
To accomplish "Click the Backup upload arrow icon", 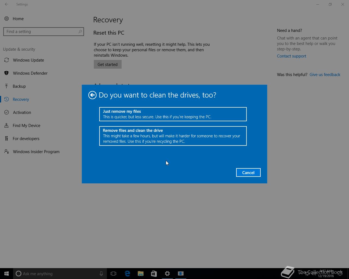I will pos(7,86).
